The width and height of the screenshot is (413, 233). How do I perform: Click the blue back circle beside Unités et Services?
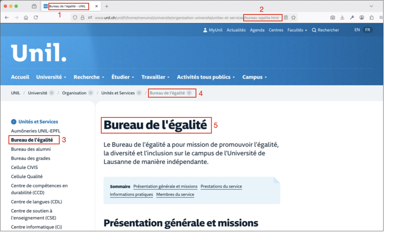pyautogui.click(x=14, y=122)
